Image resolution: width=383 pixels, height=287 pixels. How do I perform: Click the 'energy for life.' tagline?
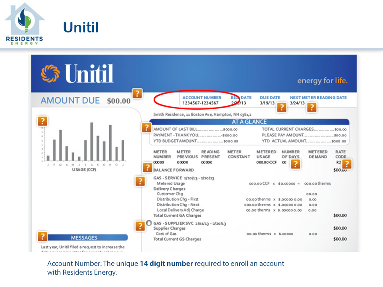click(x=322, y=81)
